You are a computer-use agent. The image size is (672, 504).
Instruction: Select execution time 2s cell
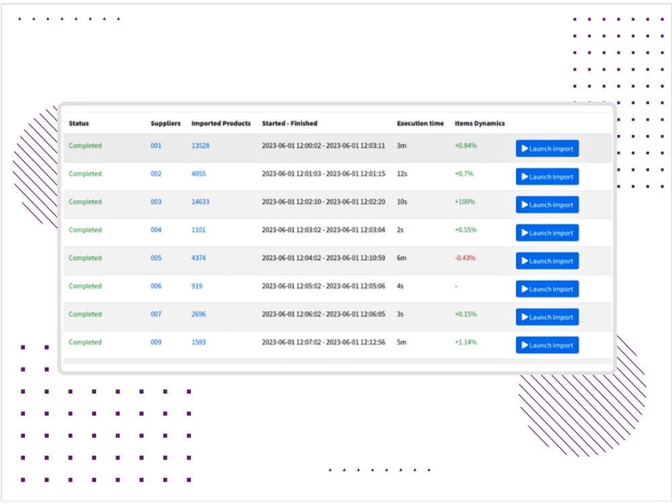(x=401, y=230)
